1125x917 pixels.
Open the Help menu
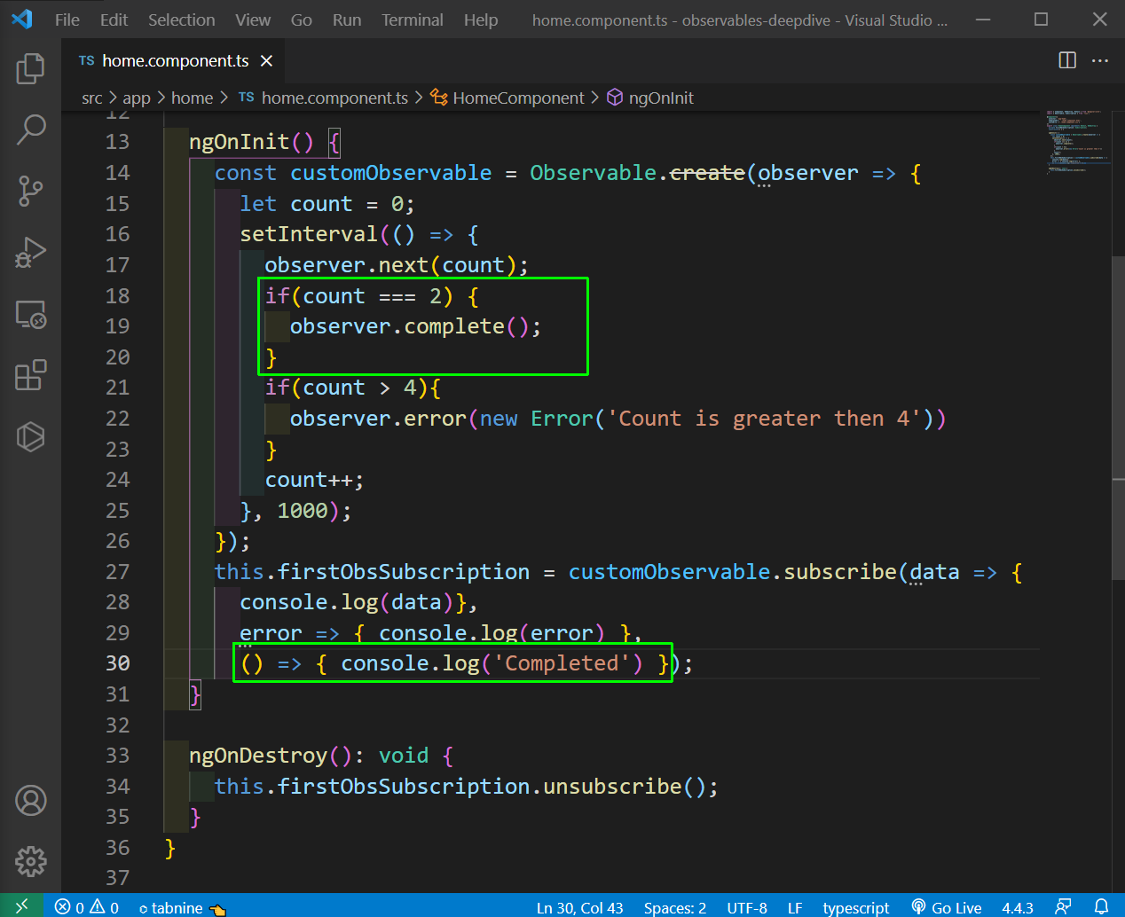pos(481,20)
